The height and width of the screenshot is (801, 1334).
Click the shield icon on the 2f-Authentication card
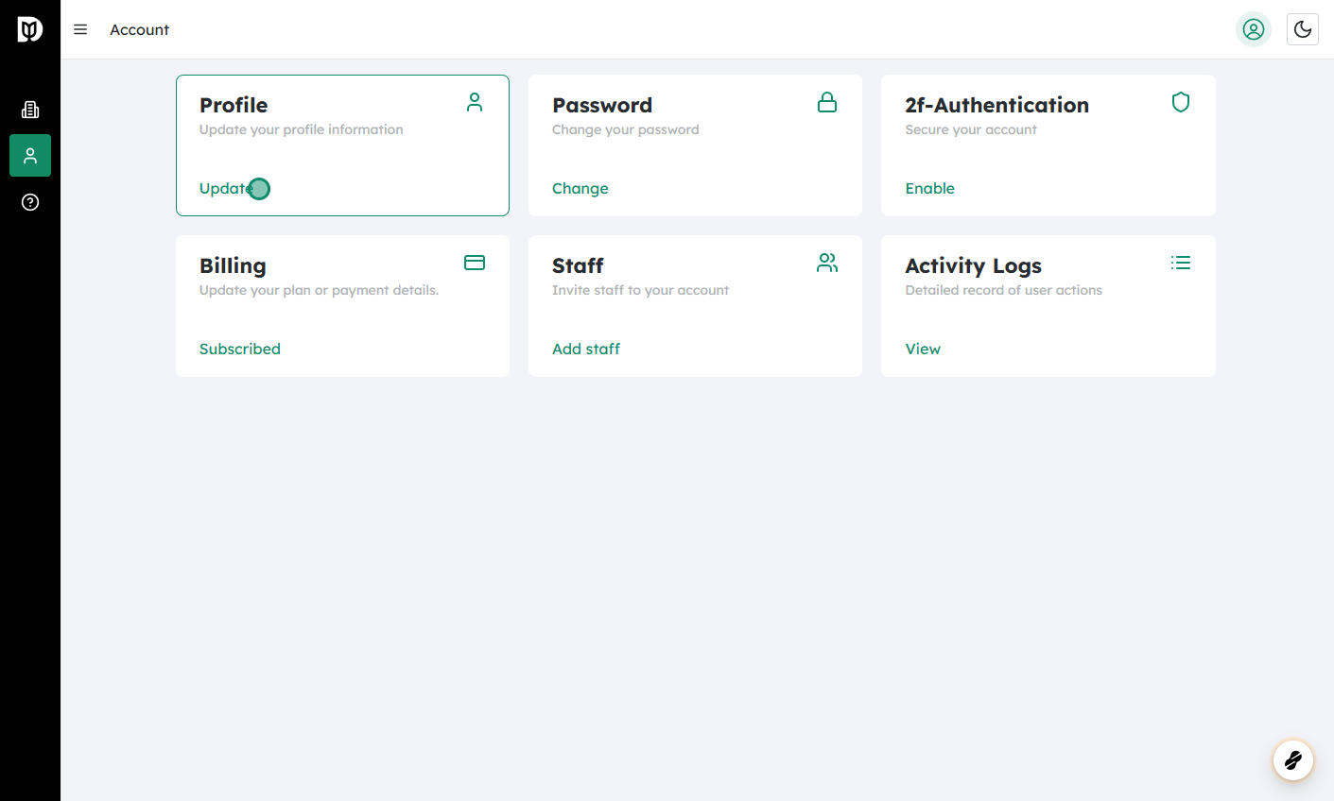[x=1180, y=101]
